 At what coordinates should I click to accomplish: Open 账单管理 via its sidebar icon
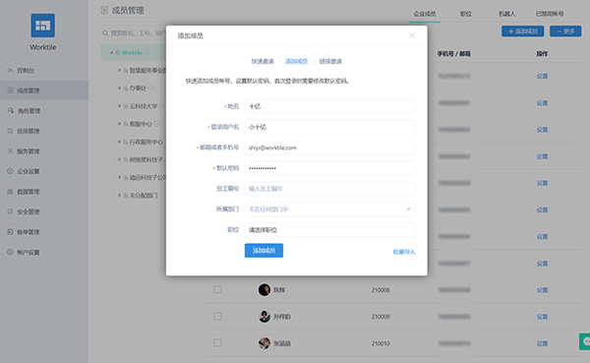pos(10,232)
